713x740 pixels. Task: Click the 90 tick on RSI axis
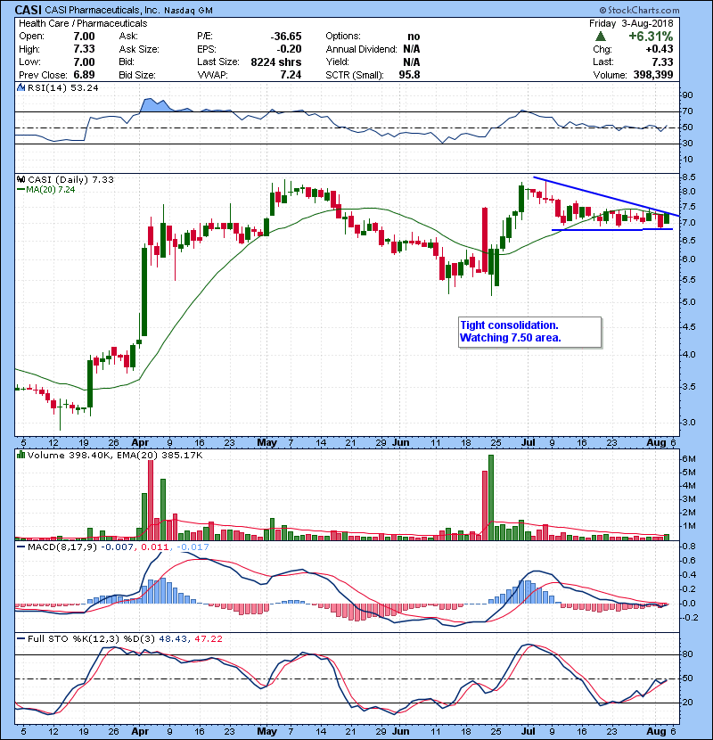[x=687, y=95]
